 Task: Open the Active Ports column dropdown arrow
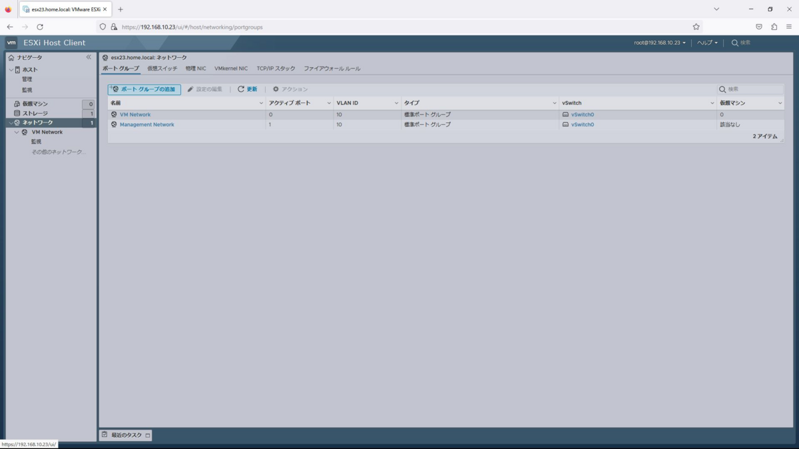tap(329, 103)
